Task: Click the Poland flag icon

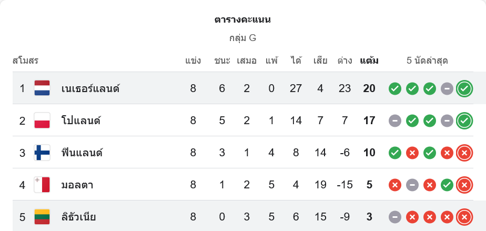Action: [x=42, y=120]
